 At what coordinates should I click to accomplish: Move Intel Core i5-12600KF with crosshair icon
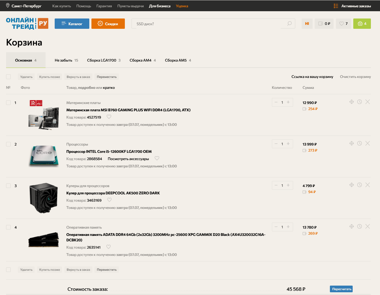pos(351,143)
